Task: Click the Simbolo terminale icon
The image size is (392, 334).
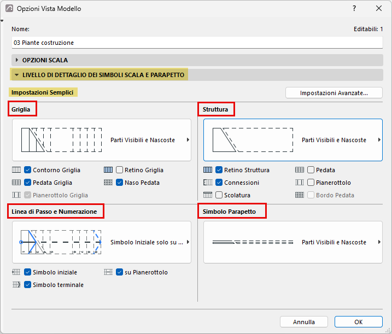Action: pos(16,284)
